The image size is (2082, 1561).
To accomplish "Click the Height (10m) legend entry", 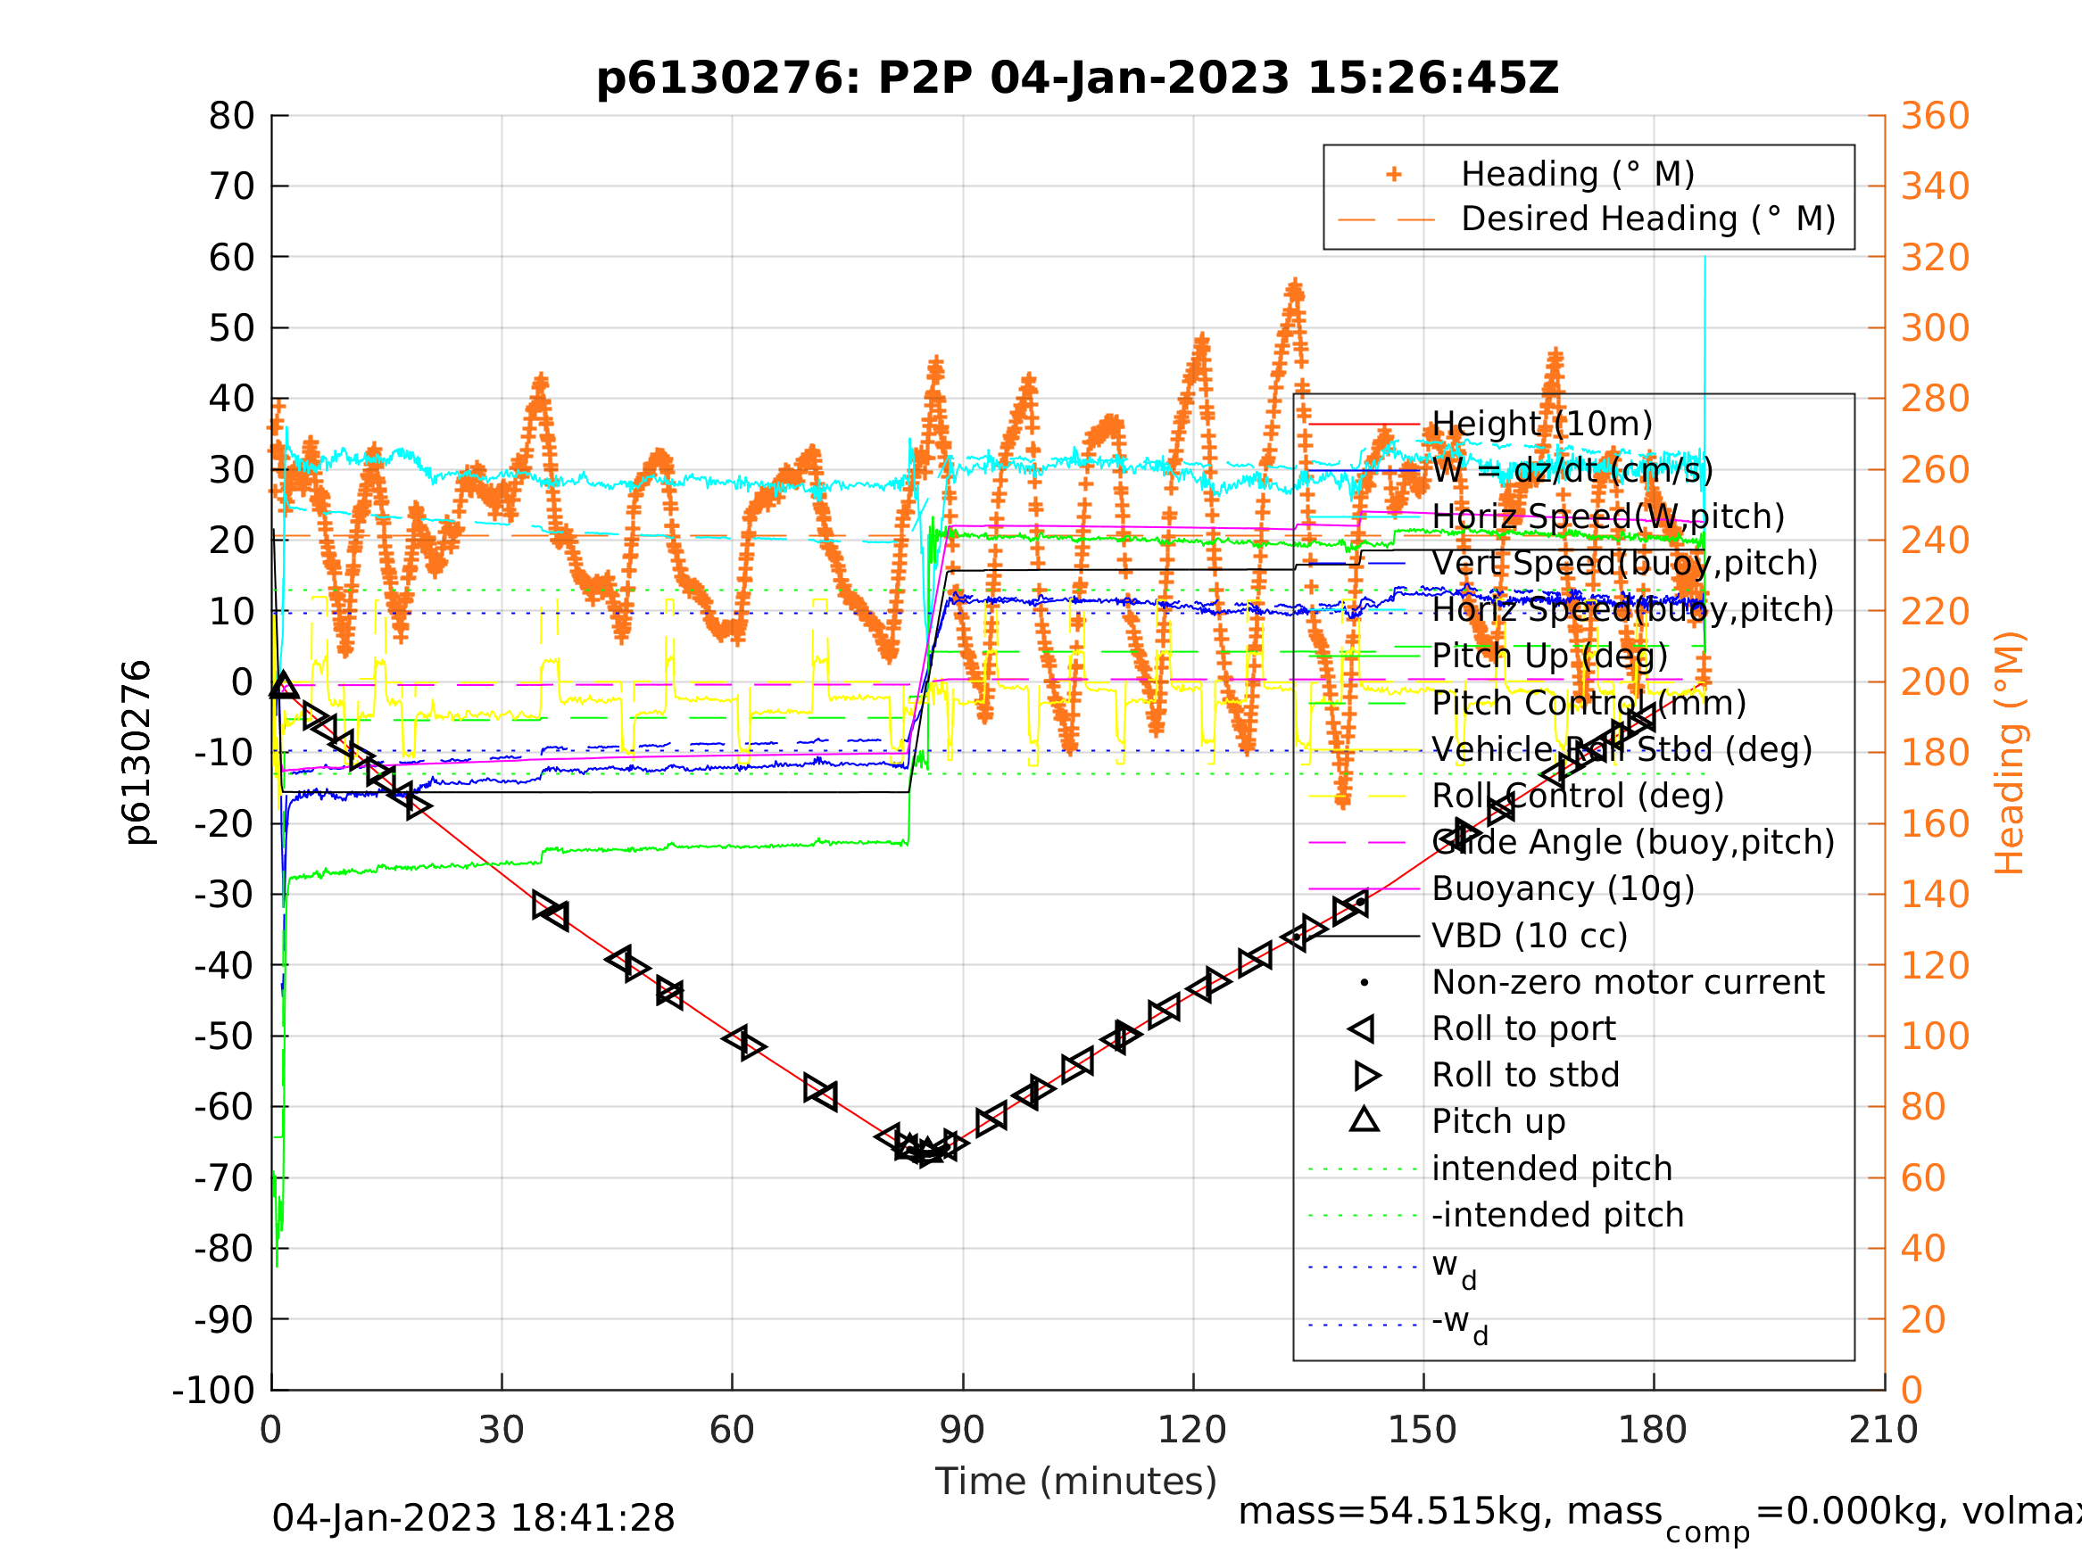I will pos(1542,425).
